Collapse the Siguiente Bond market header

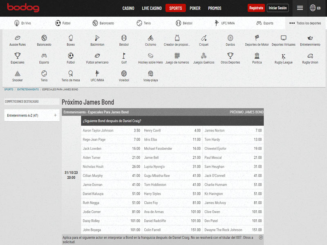pyautogui.click(x=261, y=121)
